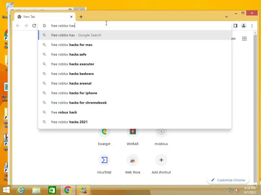261x195 pixels.
Task: Open the Google apps grid icon
Action: coord(244,39)
